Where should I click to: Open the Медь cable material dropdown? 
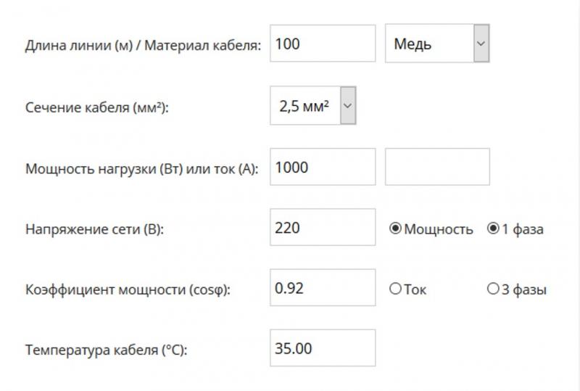[429, 44]
